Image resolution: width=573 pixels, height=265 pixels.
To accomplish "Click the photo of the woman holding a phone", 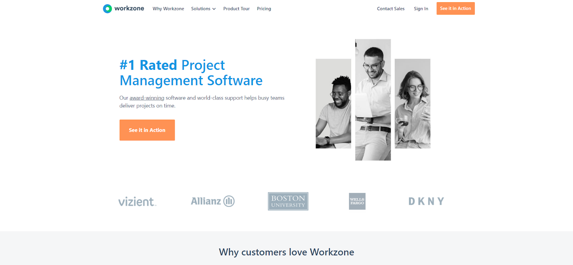I will 413,103.
